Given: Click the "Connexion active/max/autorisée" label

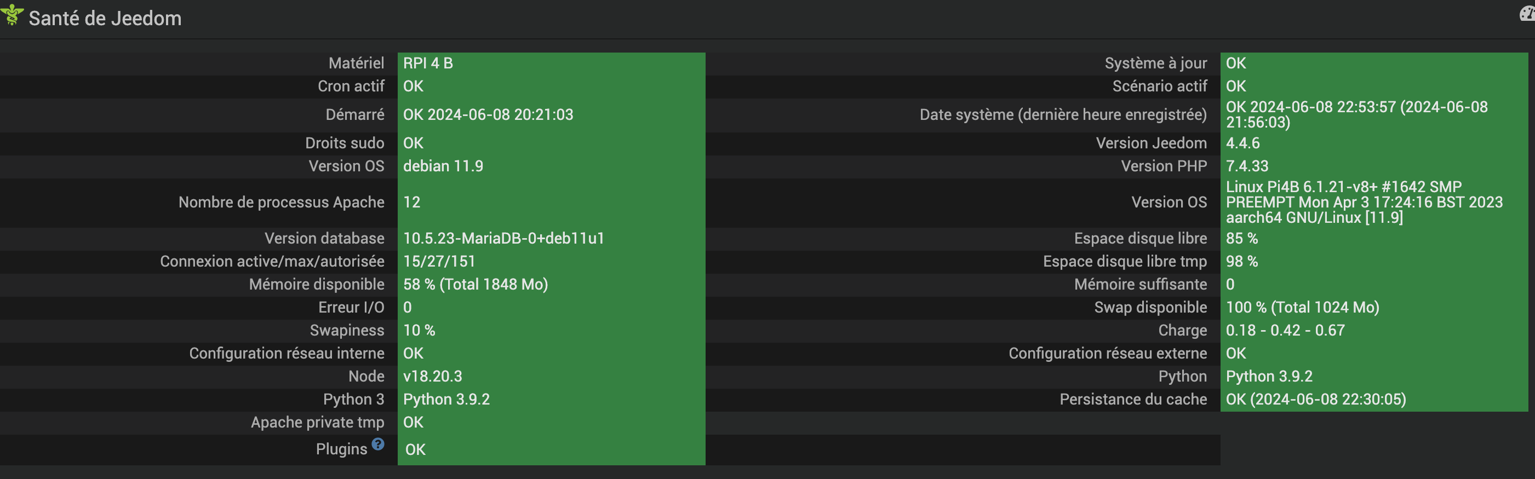Looking at the screenshot, I should coord(272,262).
